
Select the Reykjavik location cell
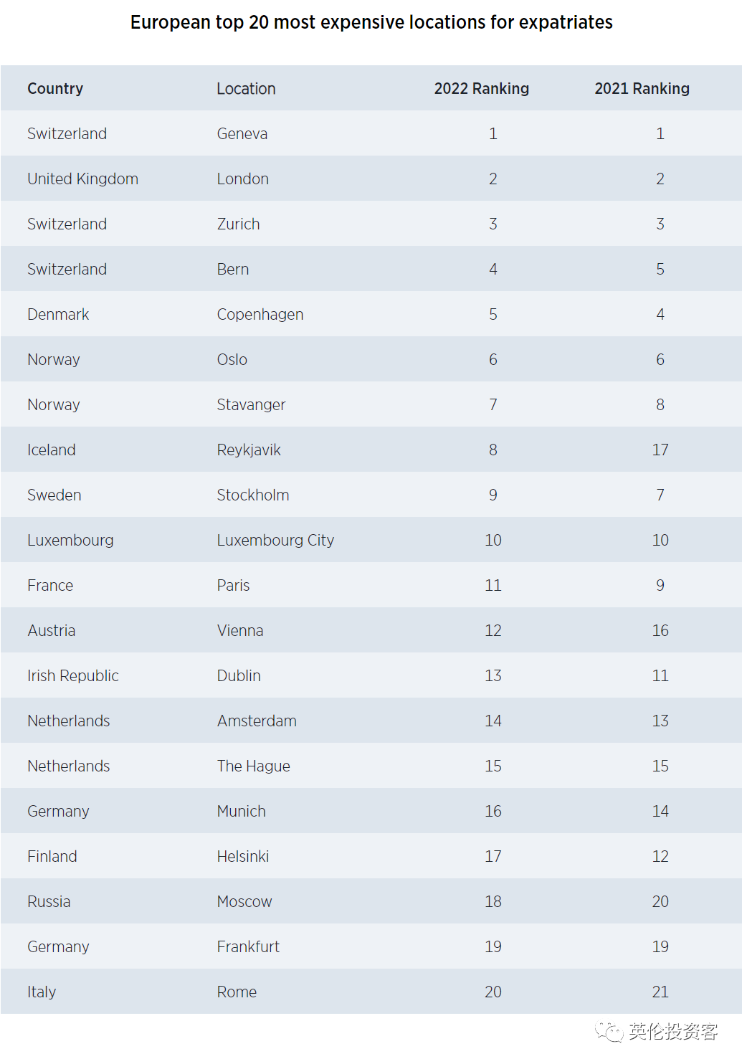click(249, 450)
